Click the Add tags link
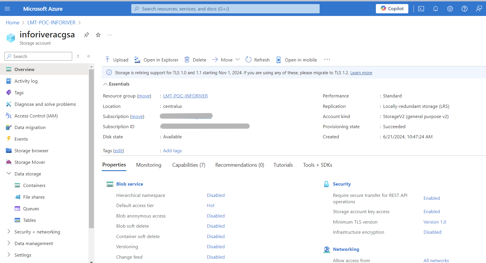The height and width of the screenshot is (263, 486). (172, 151)
